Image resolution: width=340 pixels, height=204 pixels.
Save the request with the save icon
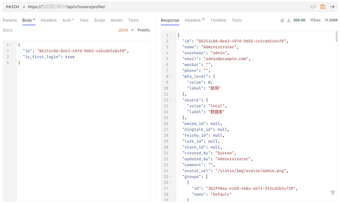323,7
